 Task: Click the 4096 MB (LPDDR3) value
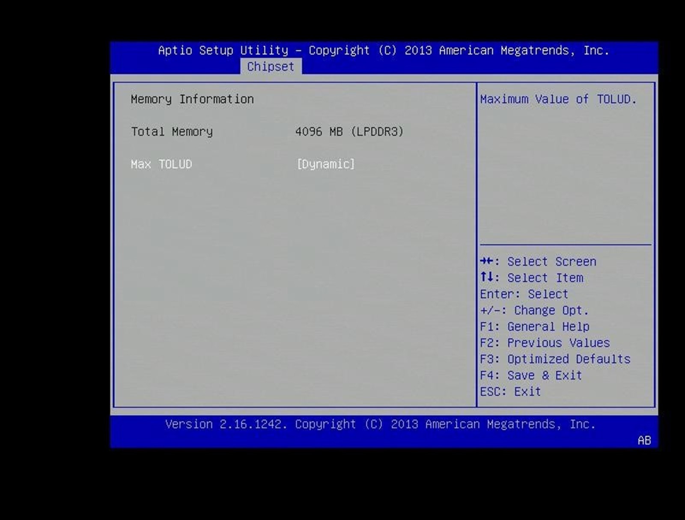tap(349, 132)
